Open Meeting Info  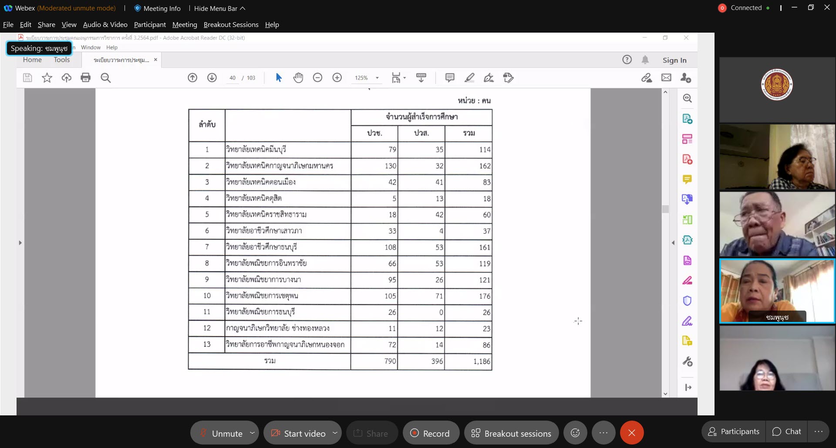157,8
